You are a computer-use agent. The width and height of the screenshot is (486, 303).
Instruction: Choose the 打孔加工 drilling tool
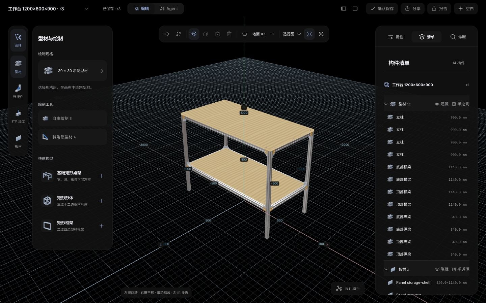click(18, 116)
